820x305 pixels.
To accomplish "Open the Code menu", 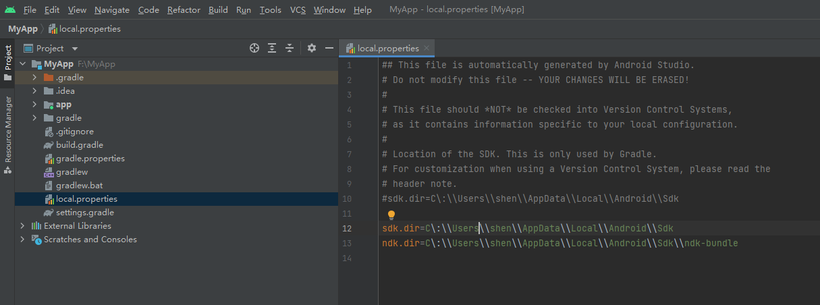I will [148, 10].
